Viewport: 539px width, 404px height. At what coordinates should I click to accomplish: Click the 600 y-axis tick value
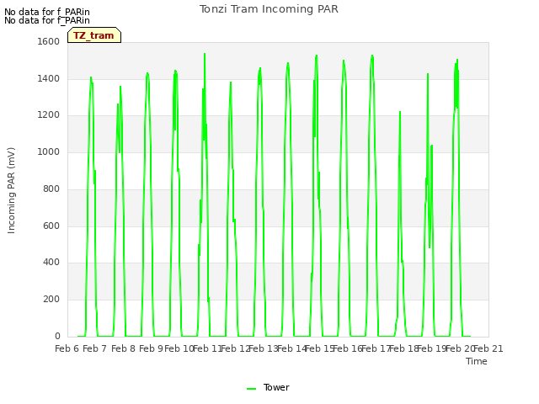click(x=51, y=226)
